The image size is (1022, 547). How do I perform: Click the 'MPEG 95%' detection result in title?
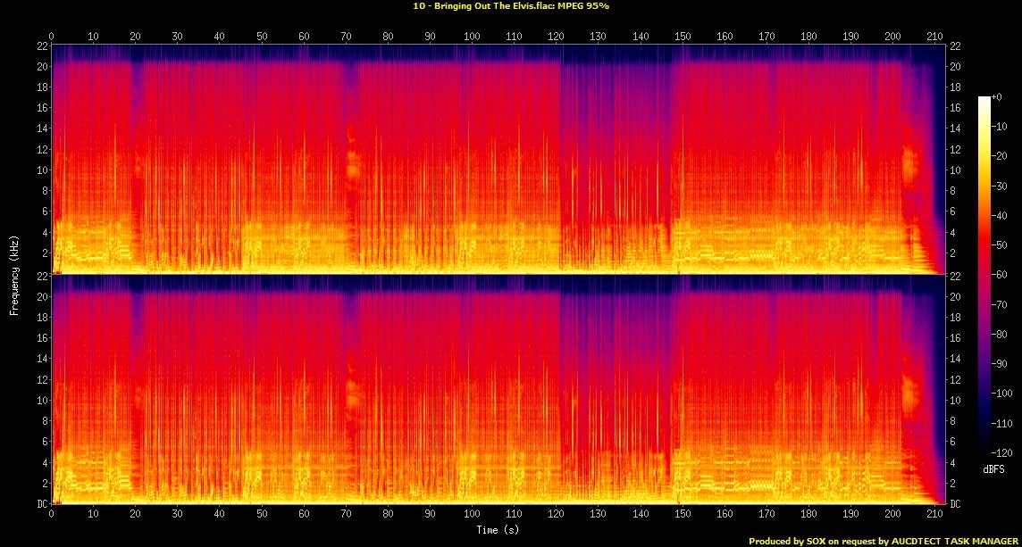pyautogui.click(x=585, y=5)
